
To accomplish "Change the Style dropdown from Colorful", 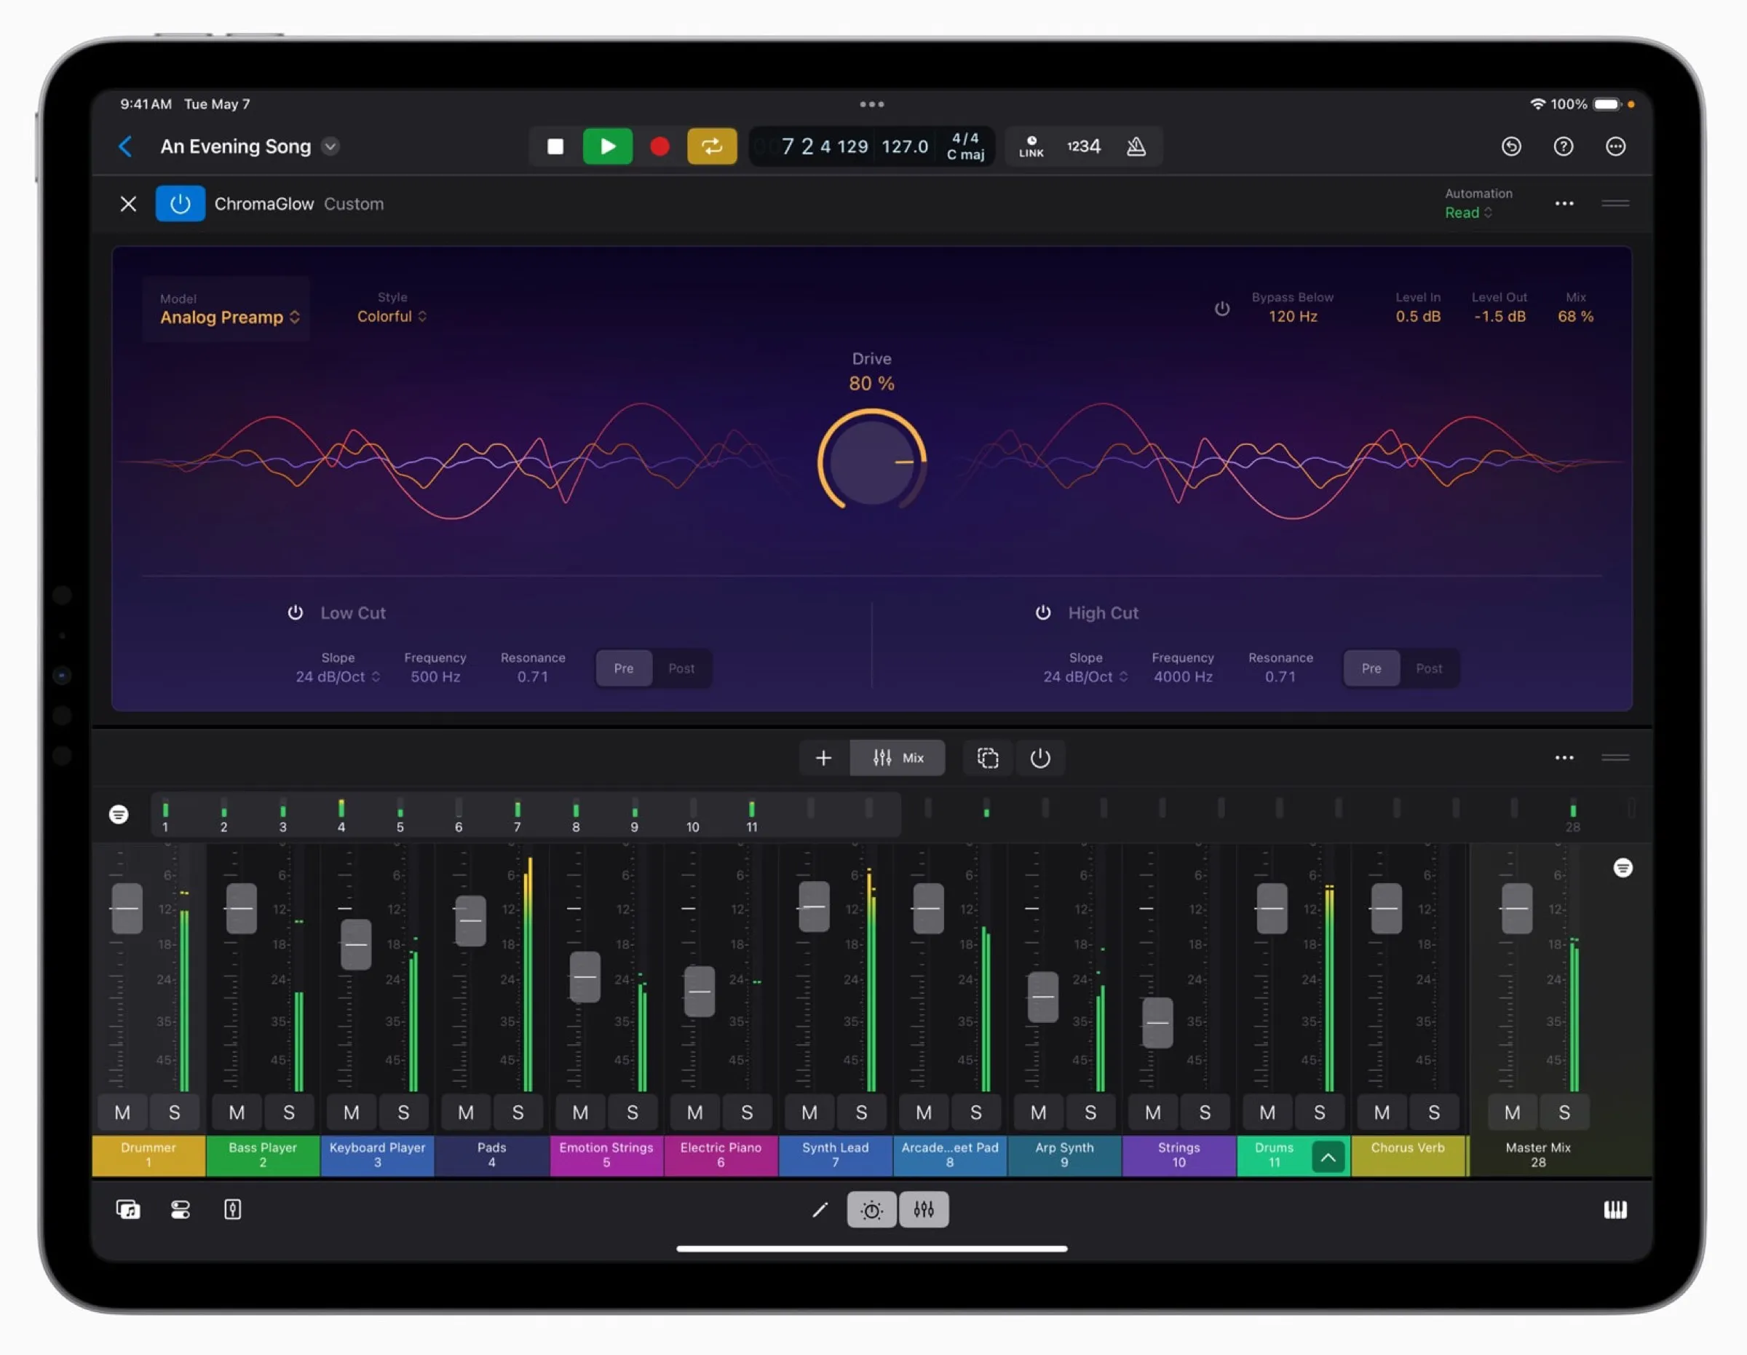I will point(391,316).
